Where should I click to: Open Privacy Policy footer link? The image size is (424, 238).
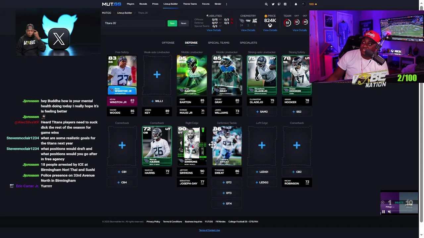153,221
